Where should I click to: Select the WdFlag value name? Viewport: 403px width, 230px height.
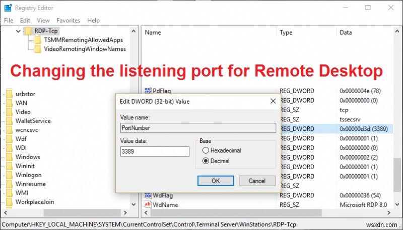click(x=163, y=196)
